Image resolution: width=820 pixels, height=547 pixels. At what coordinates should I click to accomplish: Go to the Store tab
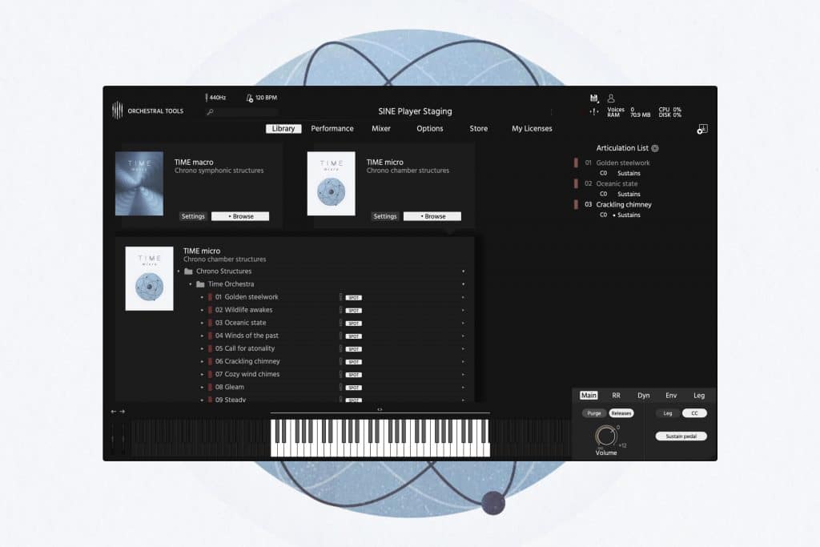coord(479,129)
